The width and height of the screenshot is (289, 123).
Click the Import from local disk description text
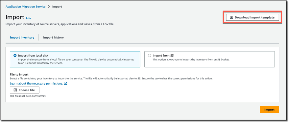(x=76, y=61)
